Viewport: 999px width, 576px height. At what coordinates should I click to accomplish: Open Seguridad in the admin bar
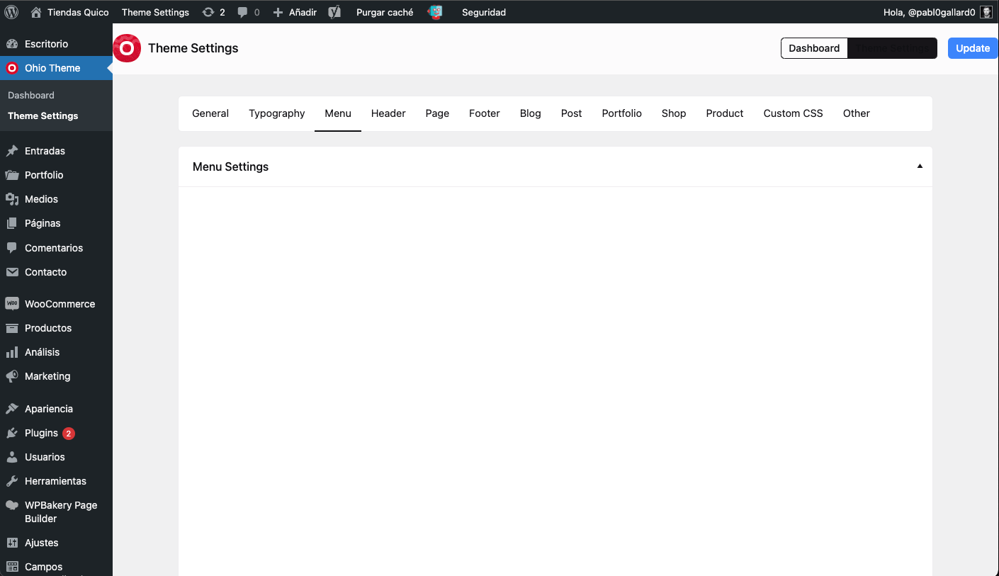[484, 12]
